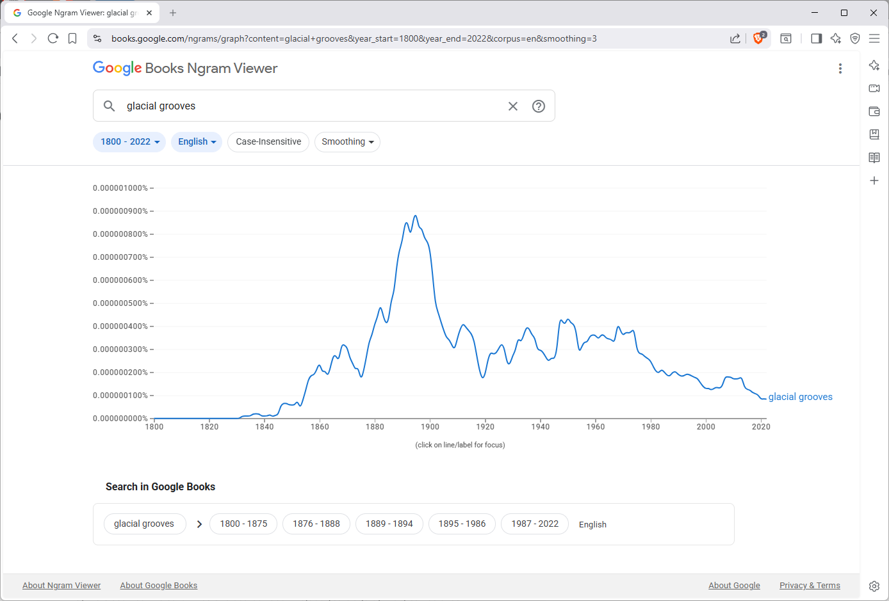This screenshot has height=601, width=889.
Task: Search Google Books for 1876 - 1888
Action: pyautogui.click(x=316, y=524)
